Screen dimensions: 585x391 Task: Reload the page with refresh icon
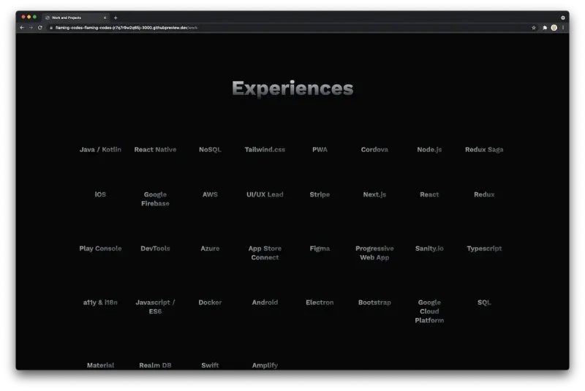pyautogui.click(x=40, y=28)
